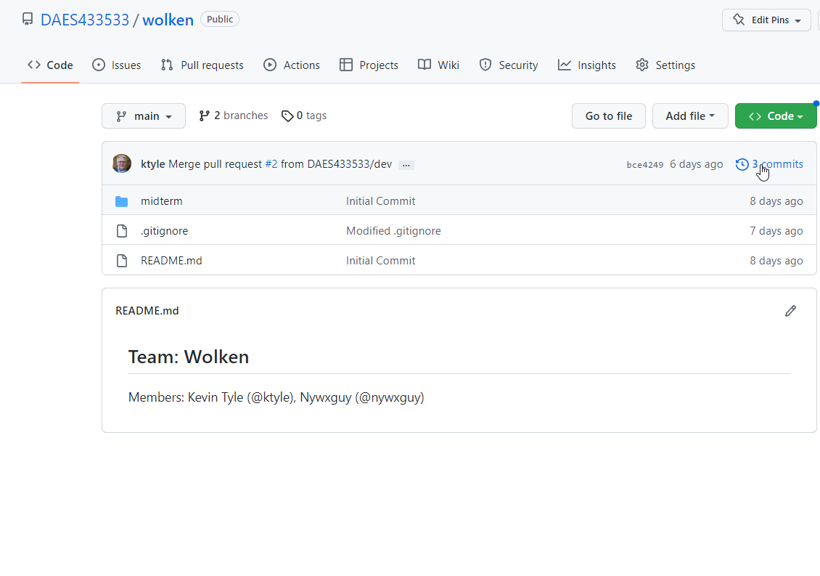Viewport: 820px width, 576px height.
Task: Expand the commit message ellipsis
Action: pos(406,165)
